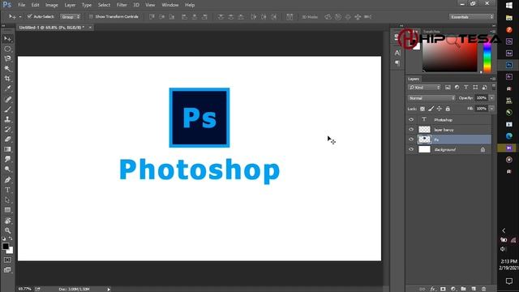This screenshot has width=519, height=292.
Task: Filter layers by adjustment layers icon
Action: 457,88
